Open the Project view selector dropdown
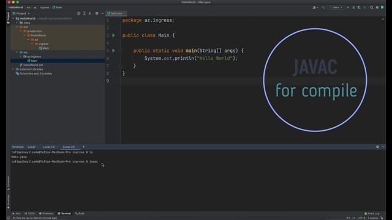 pyautogui.click(x=21, y=13)
